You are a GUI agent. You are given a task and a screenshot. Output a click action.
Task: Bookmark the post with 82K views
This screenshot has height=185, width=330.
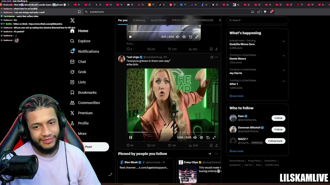click(211, 49)
